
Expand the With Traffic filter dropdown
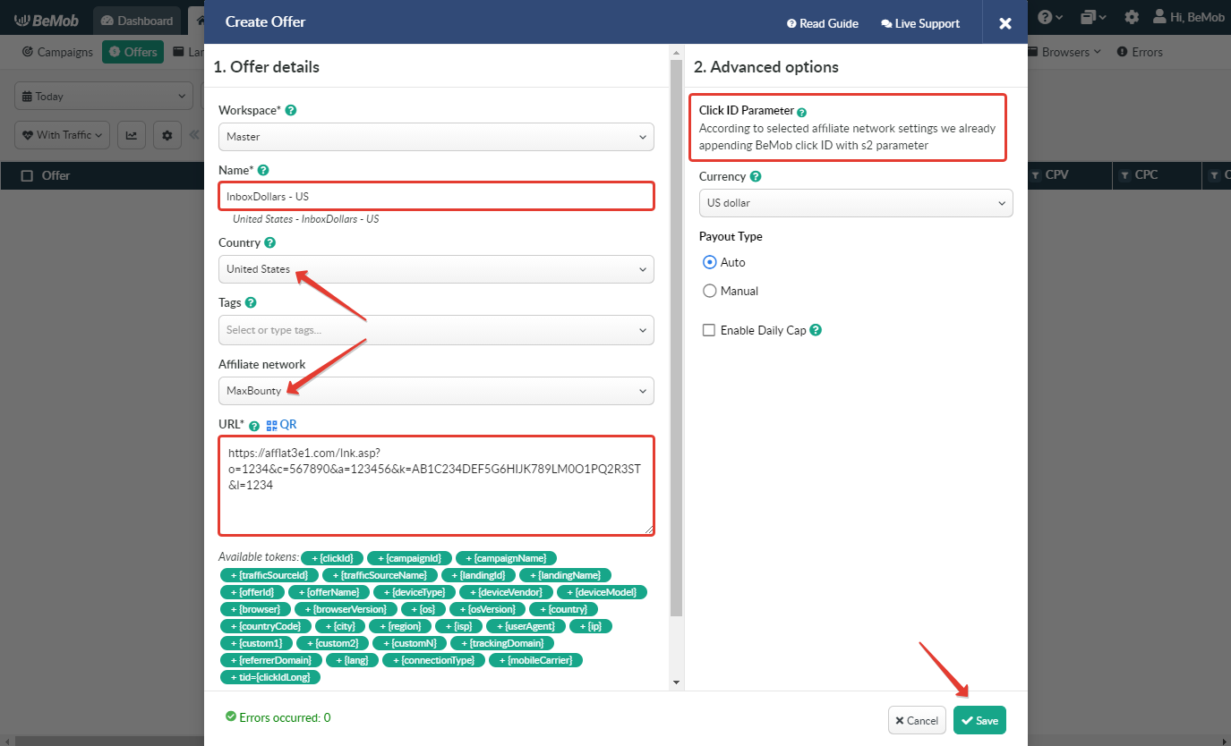[x=63, y=135]
